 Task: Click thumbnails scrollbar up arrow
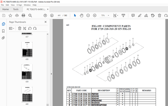coord(48,34)
